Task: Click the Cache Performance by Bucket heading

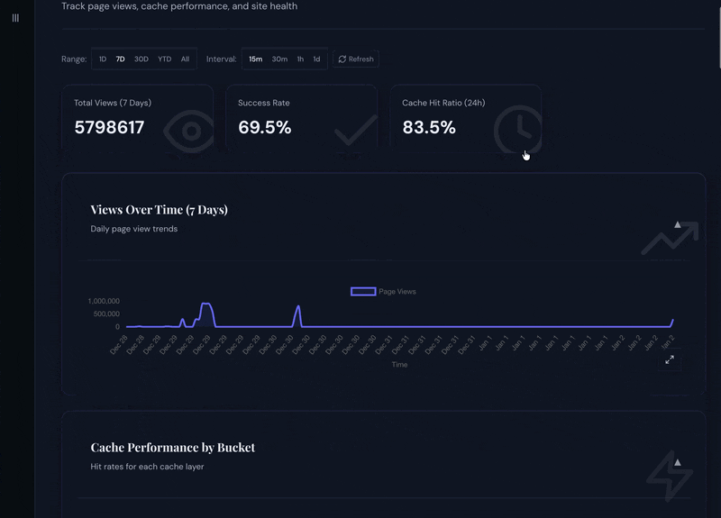Action: 173,447
